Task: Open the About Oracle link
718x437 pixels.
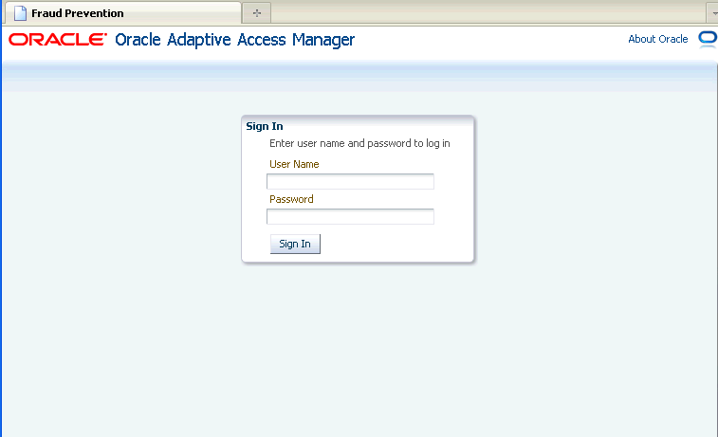Action: 657,39
